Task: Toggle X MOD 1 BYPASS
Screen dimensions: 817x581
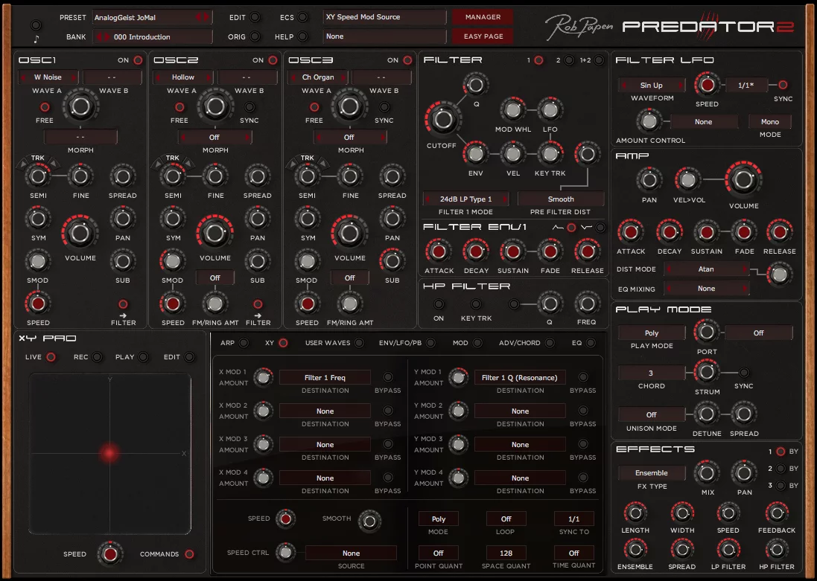Action: 388,377
